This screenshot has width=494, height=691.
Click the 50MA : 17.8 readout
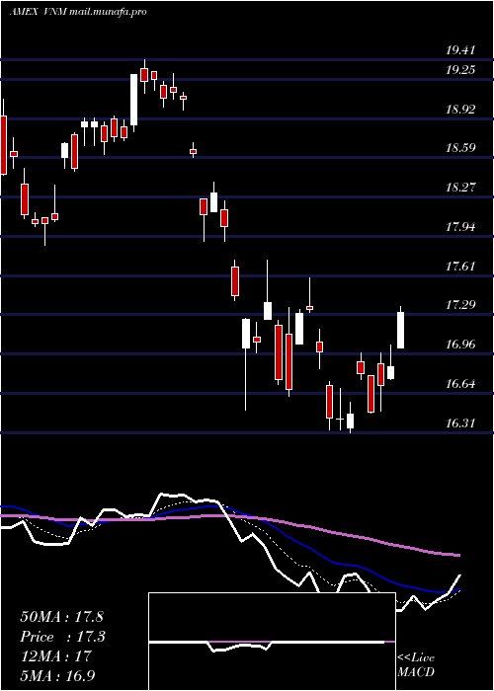point(61,617)
